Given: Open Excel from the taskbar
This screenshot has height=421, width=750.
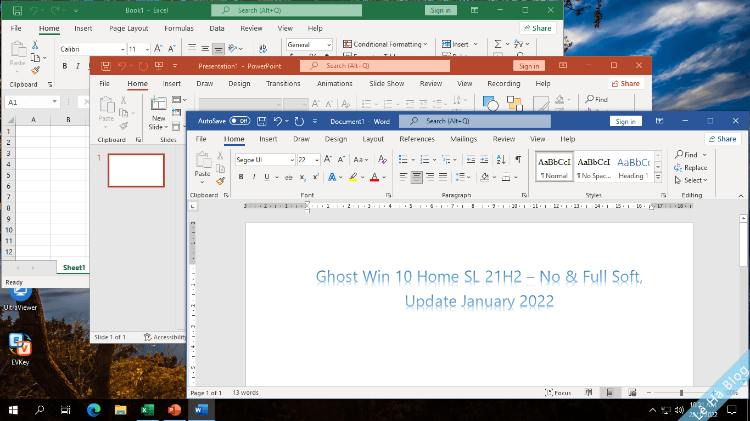Looking at the screenshot, I should click(147, 410).
